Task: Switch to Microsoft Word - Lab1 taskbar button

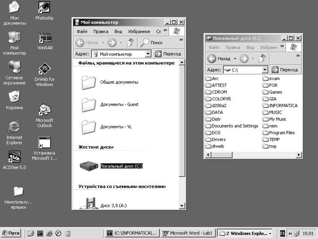Action: (x=189, y=233)
